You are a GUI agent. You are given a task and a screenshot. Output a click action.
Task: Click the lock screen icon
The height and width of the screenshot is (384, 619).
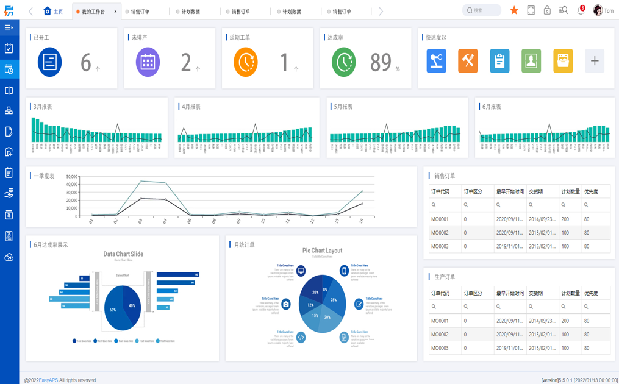(547, 10)
